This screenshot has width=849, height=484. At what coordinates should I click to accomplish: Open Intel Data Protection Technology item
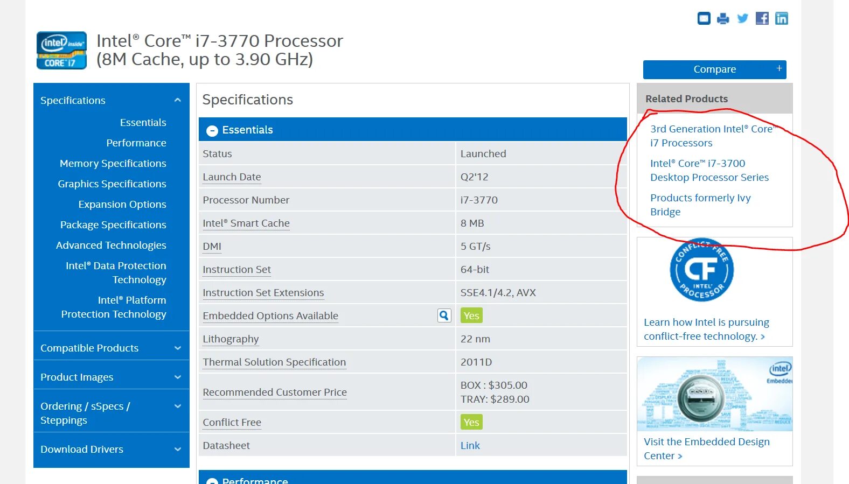point(116,273)
